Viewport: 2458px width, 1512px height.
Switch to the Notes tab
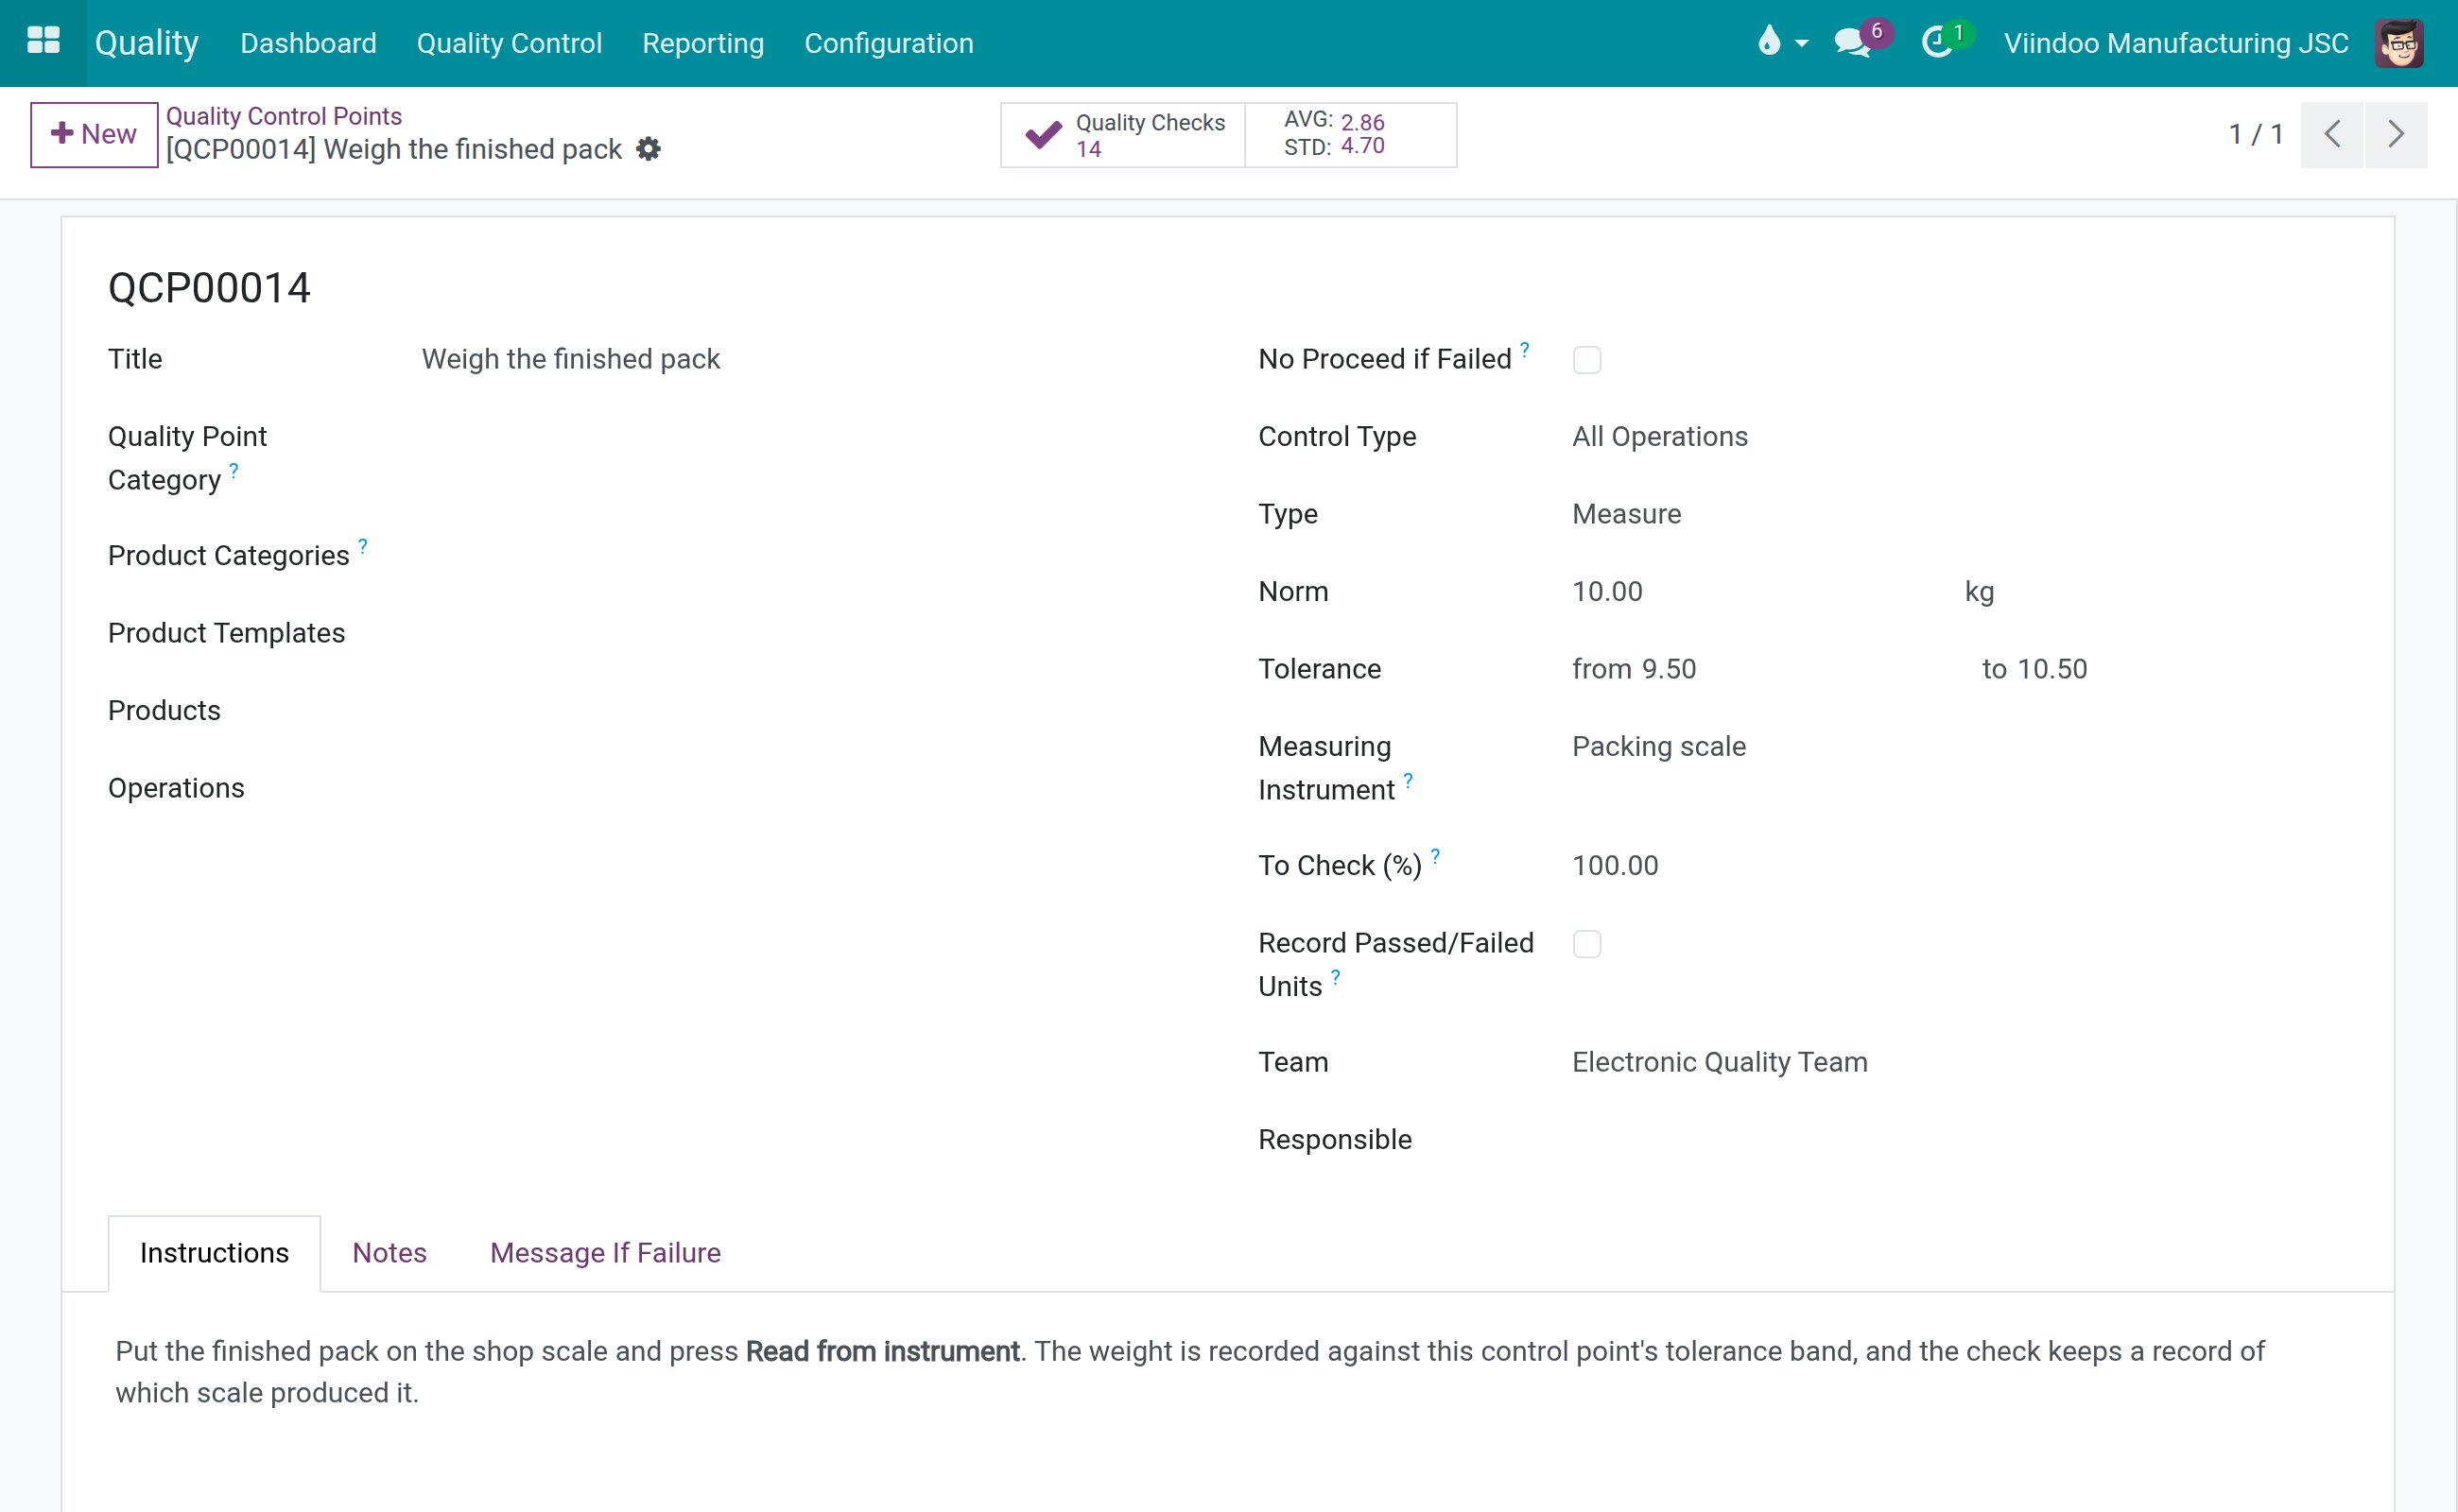coord(389,1253)
